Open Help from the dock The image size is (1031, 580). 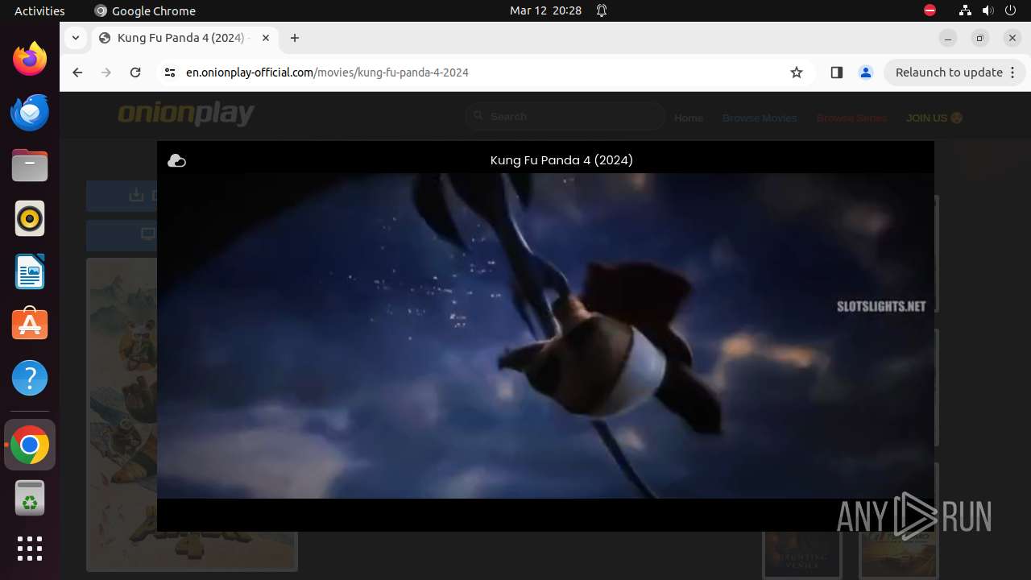(30, 379)
